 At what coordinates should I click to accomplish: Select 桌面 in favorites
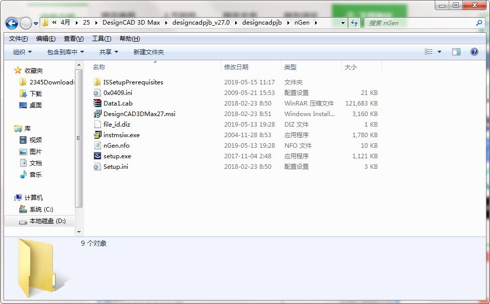[x=36, y=106]
